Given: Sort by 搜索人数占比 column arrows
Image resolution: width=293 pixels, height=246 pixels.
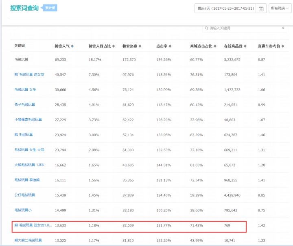Looking at the screenshot, I should [114, 46].
